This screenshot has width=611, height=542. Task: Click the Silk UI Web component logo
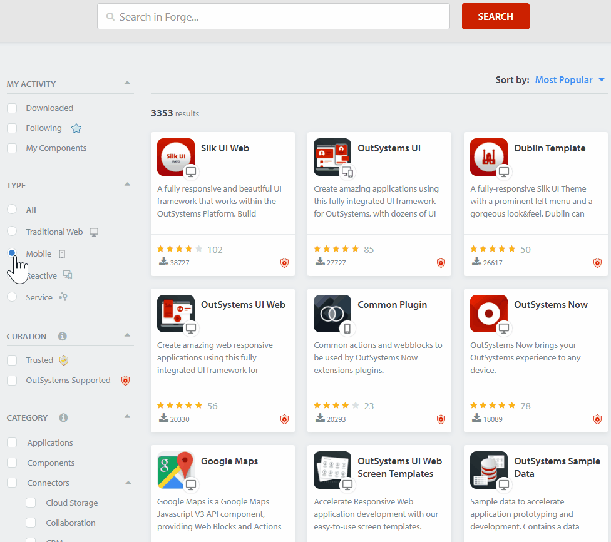click(176, 157)
